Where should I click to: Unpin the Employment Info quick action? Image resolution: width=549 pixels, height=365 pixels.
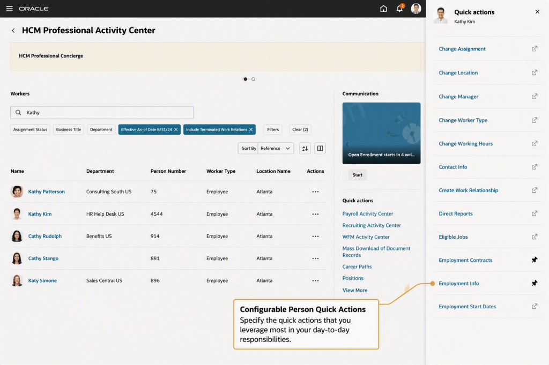(535, 283)
